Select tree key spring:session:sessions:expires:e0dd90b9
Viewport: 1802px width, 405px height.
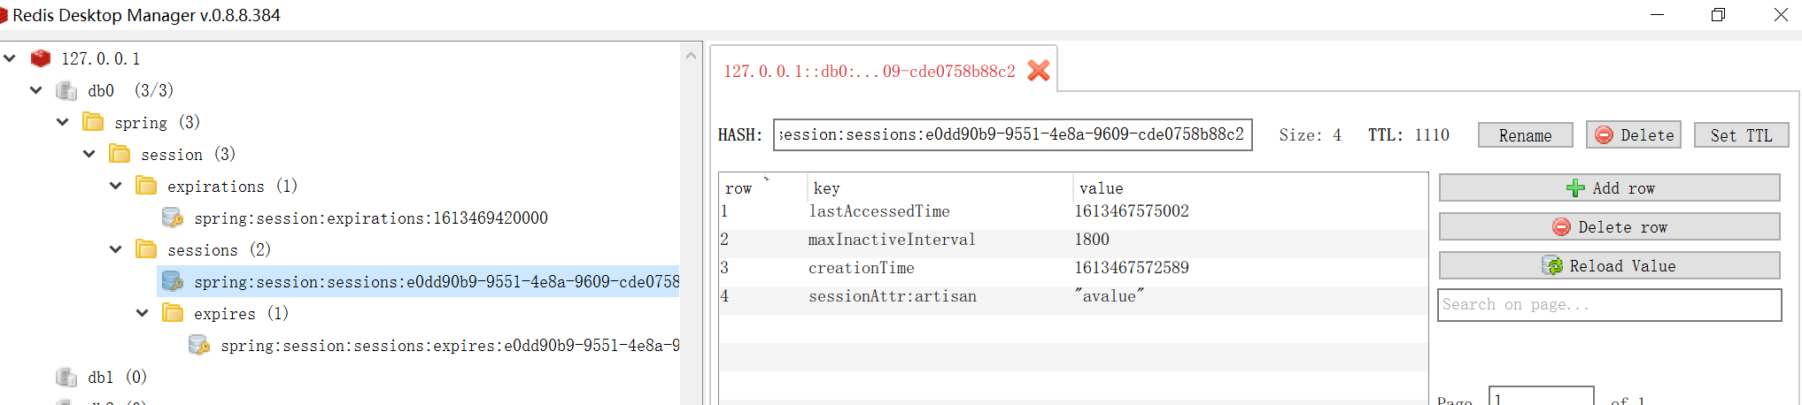click(450, 345)
